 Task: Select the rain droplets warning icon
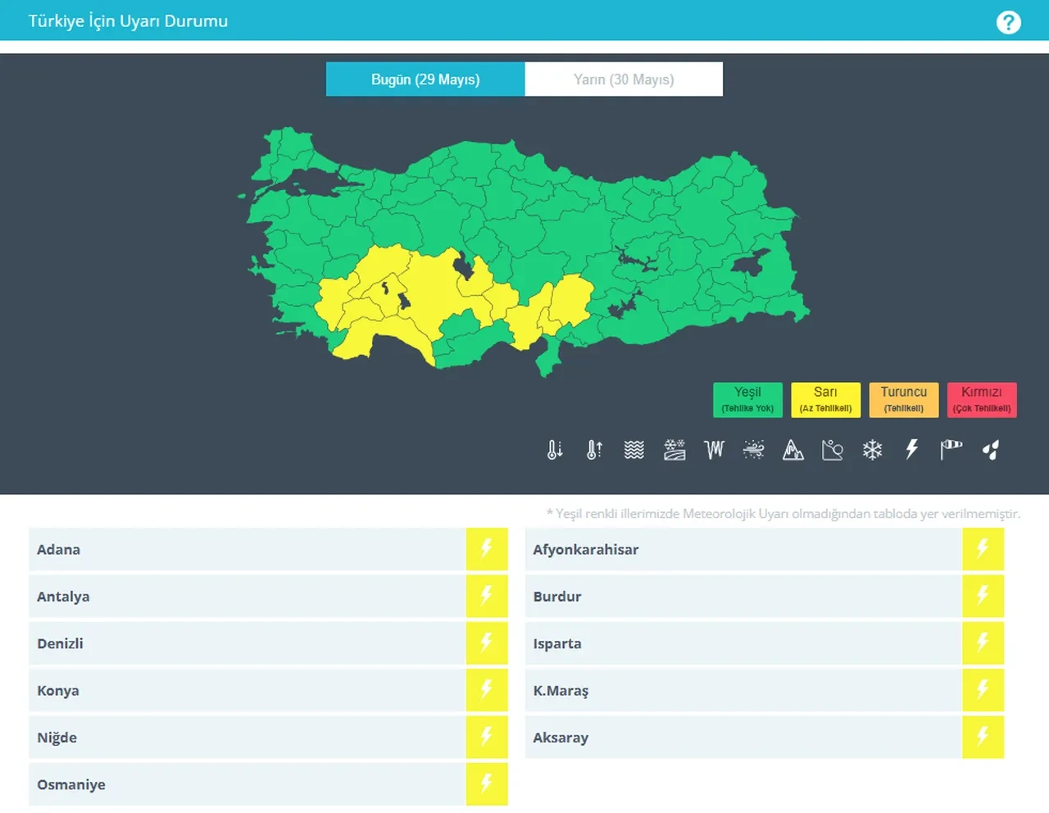(990, 449)
